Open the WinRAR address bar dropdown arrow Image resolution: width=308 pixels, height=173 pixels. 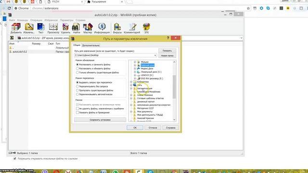point(241,38)
